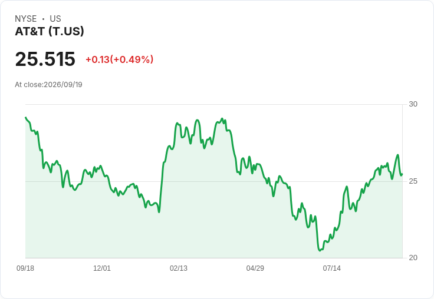The height and width of the screenshot is (299, 434).
Task: Click the At close 2026/09/19 timestamp
Action: 49,85
